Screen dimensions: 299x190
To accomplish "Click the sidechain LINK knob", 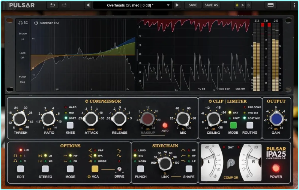I will 165,163.
